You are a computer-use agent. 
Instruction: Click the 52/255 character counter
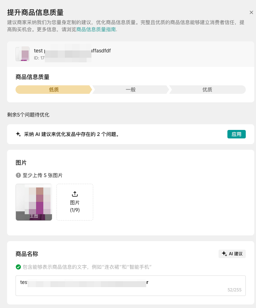click(234, 290)
